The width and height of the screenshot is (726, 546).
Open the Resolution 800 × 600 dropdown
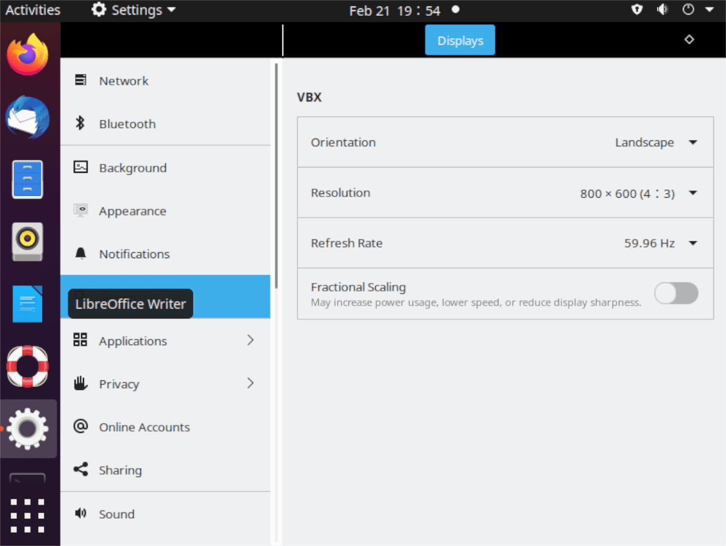coord(638,193)
